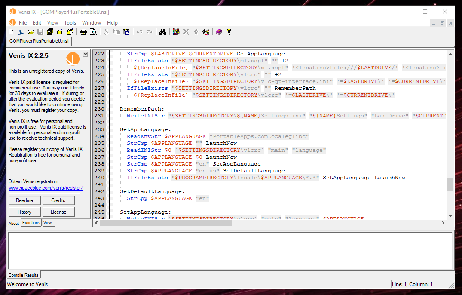
Task: Click the 'SetAppLanguage:' label on line 245
Action: click(146, 212)
